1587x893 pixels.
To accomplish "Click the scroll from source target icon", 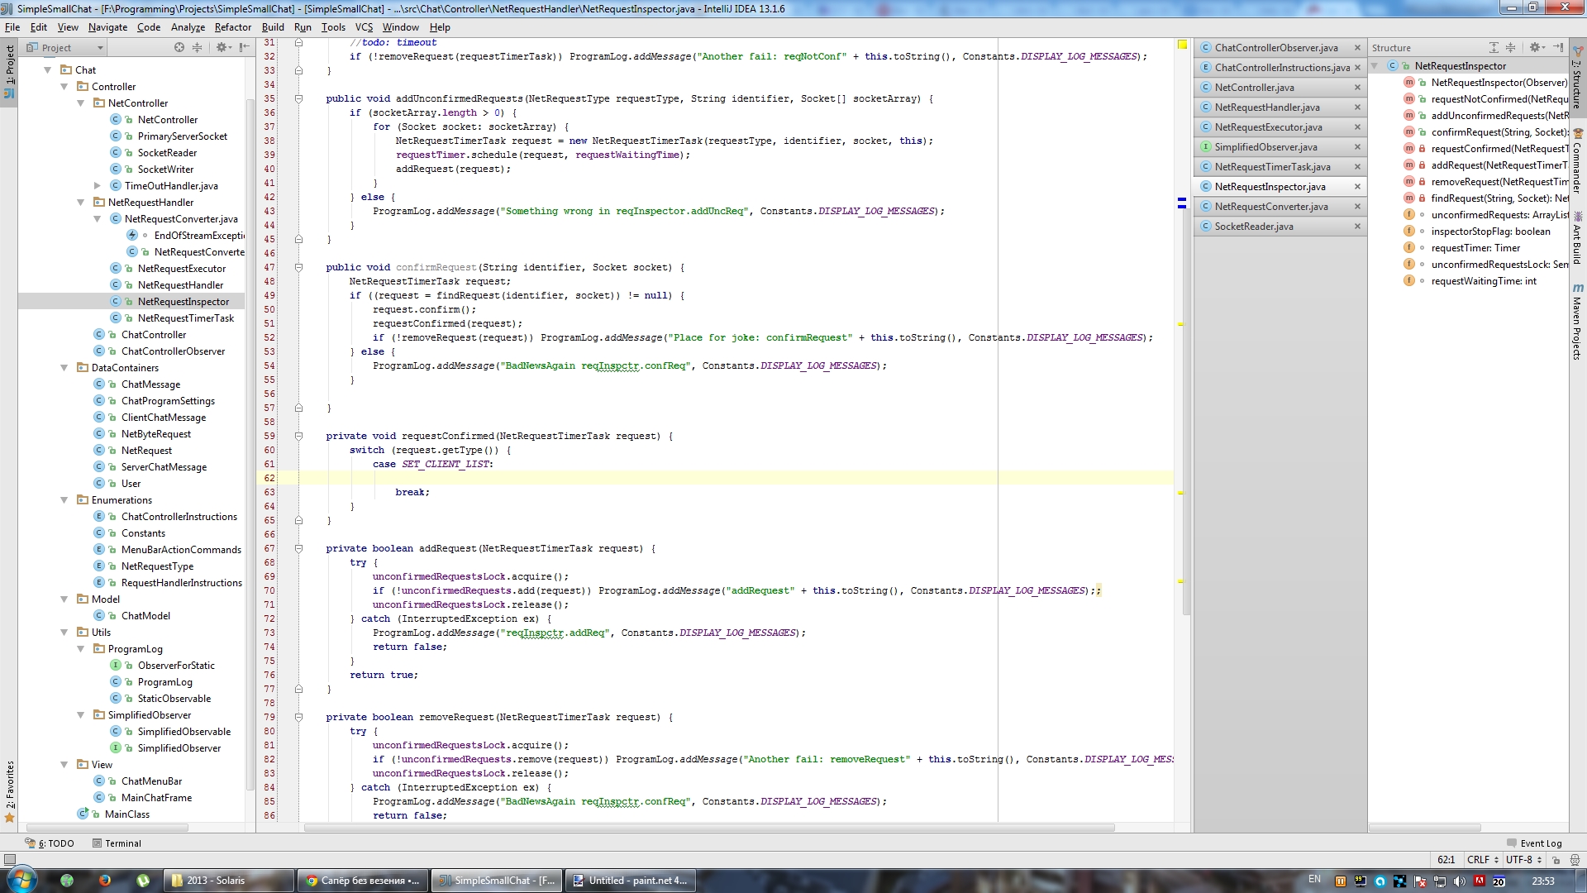I will pos(179,48).
